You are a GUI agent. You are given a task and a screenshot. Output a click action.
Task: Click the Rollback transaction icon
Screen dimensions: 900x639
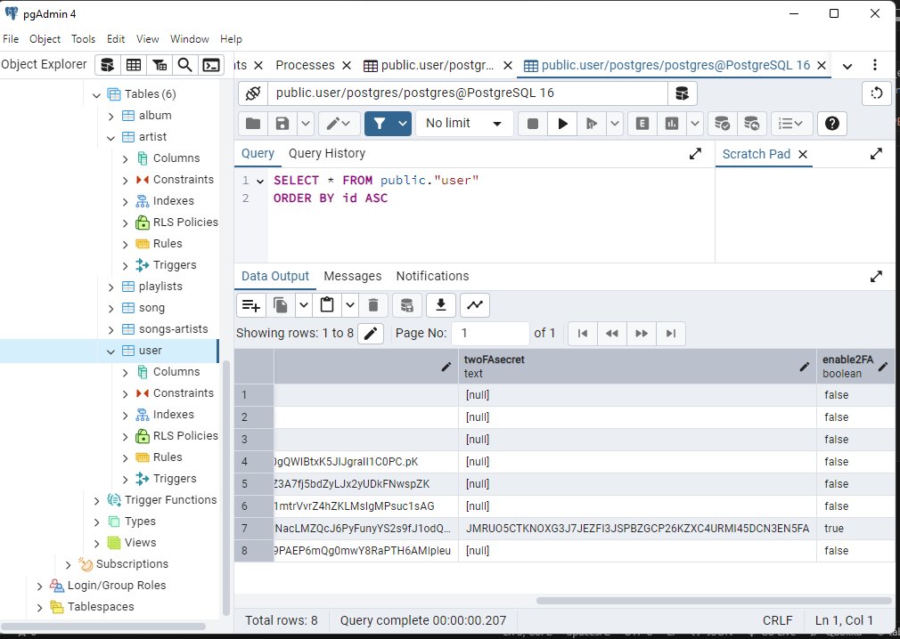click(751, 123)
